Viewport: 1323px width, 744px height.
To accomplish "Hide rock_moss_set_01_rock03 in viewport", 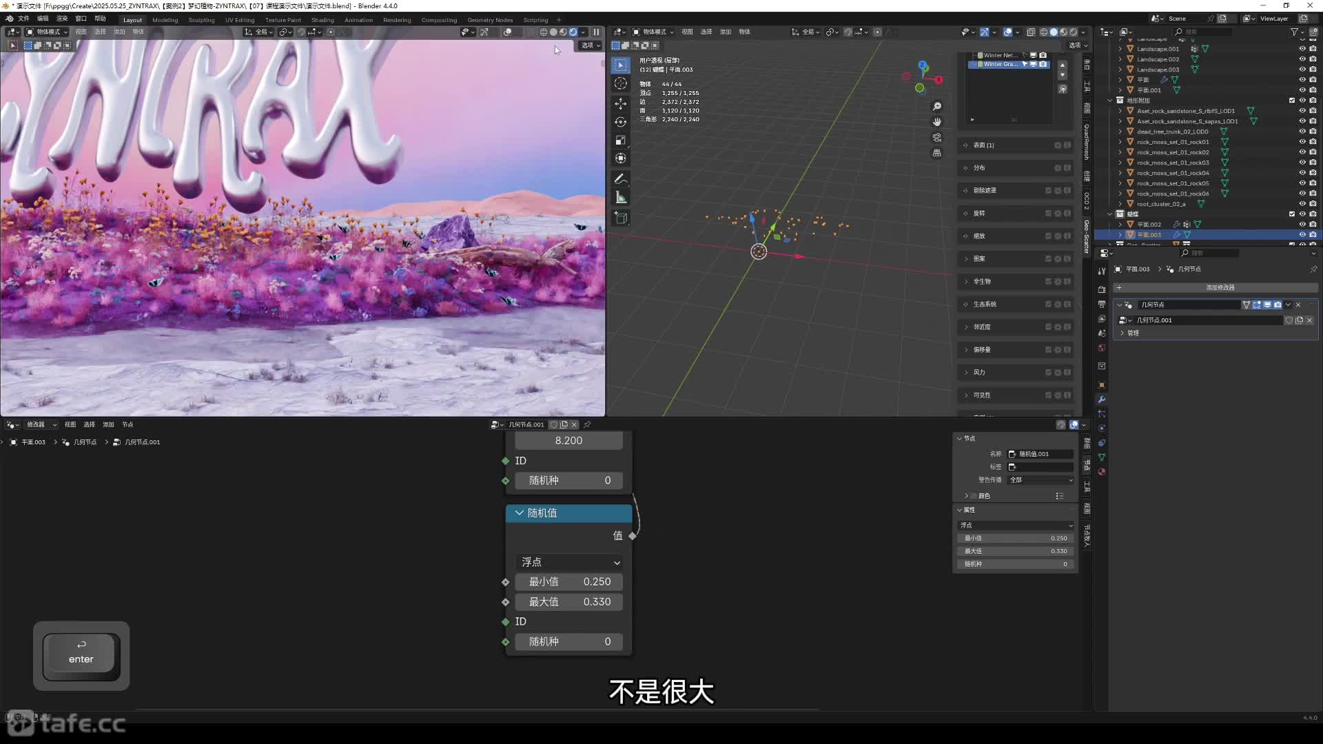I will click(1302, 163).
